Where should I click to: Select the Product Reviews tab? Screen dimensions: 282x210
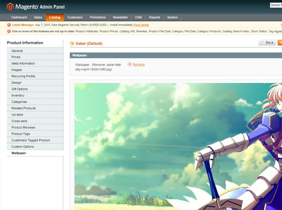pos(35,128)
